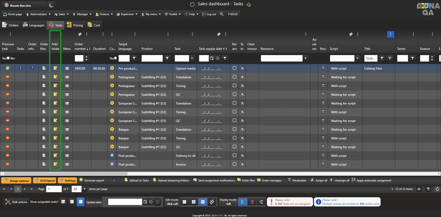Expand the Resource filter dropdown
The width and height of the screenshot is (441, 217).
coord(305,59)
